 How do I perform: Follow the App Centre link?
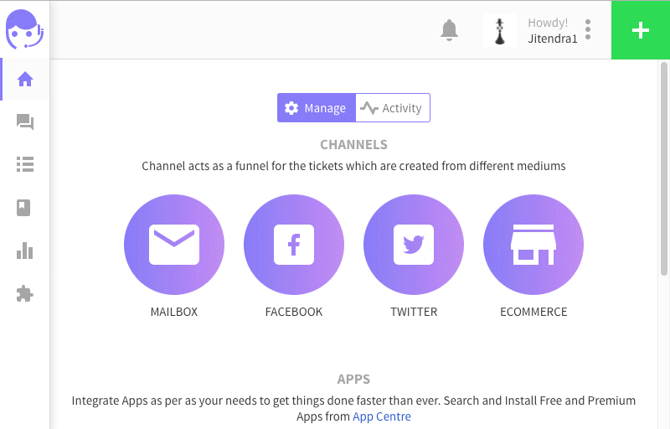[382, 416]
